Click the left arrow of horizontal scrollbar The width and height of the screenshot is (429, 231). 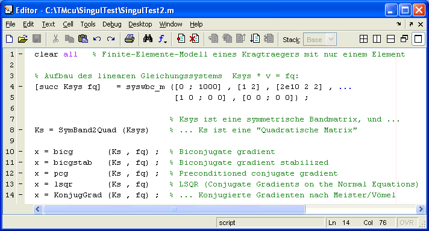tap(37, 209)
